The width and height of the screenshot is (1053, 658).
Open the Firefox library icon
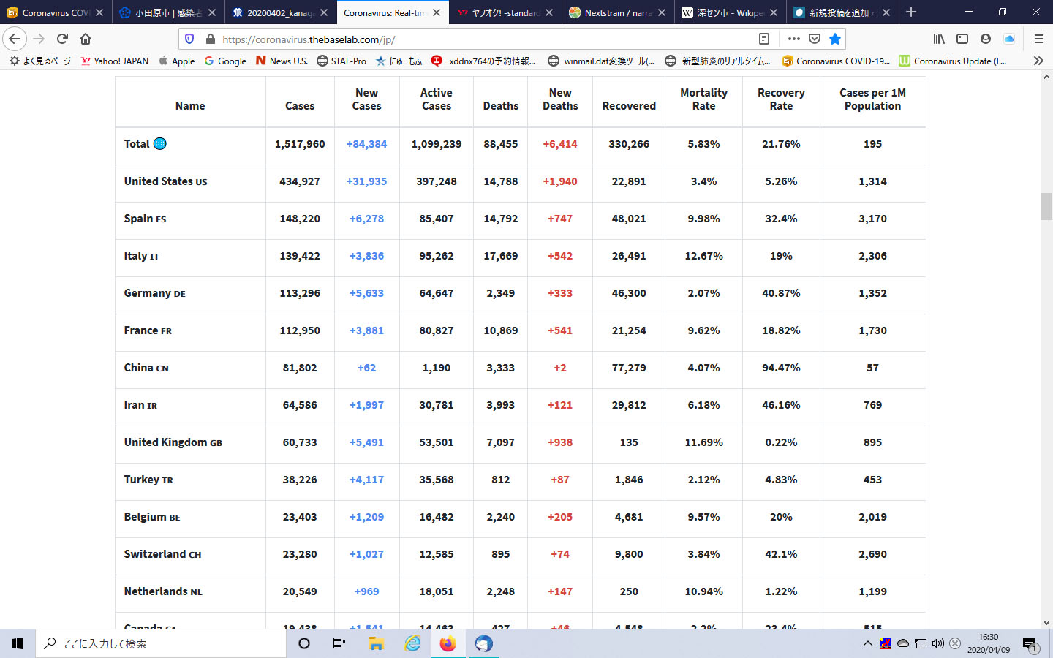939,39
